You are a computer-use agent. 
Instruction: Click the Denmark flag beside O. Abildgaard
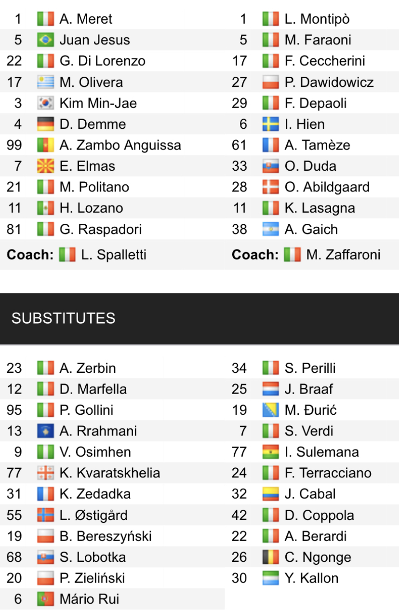coord(270,187)
